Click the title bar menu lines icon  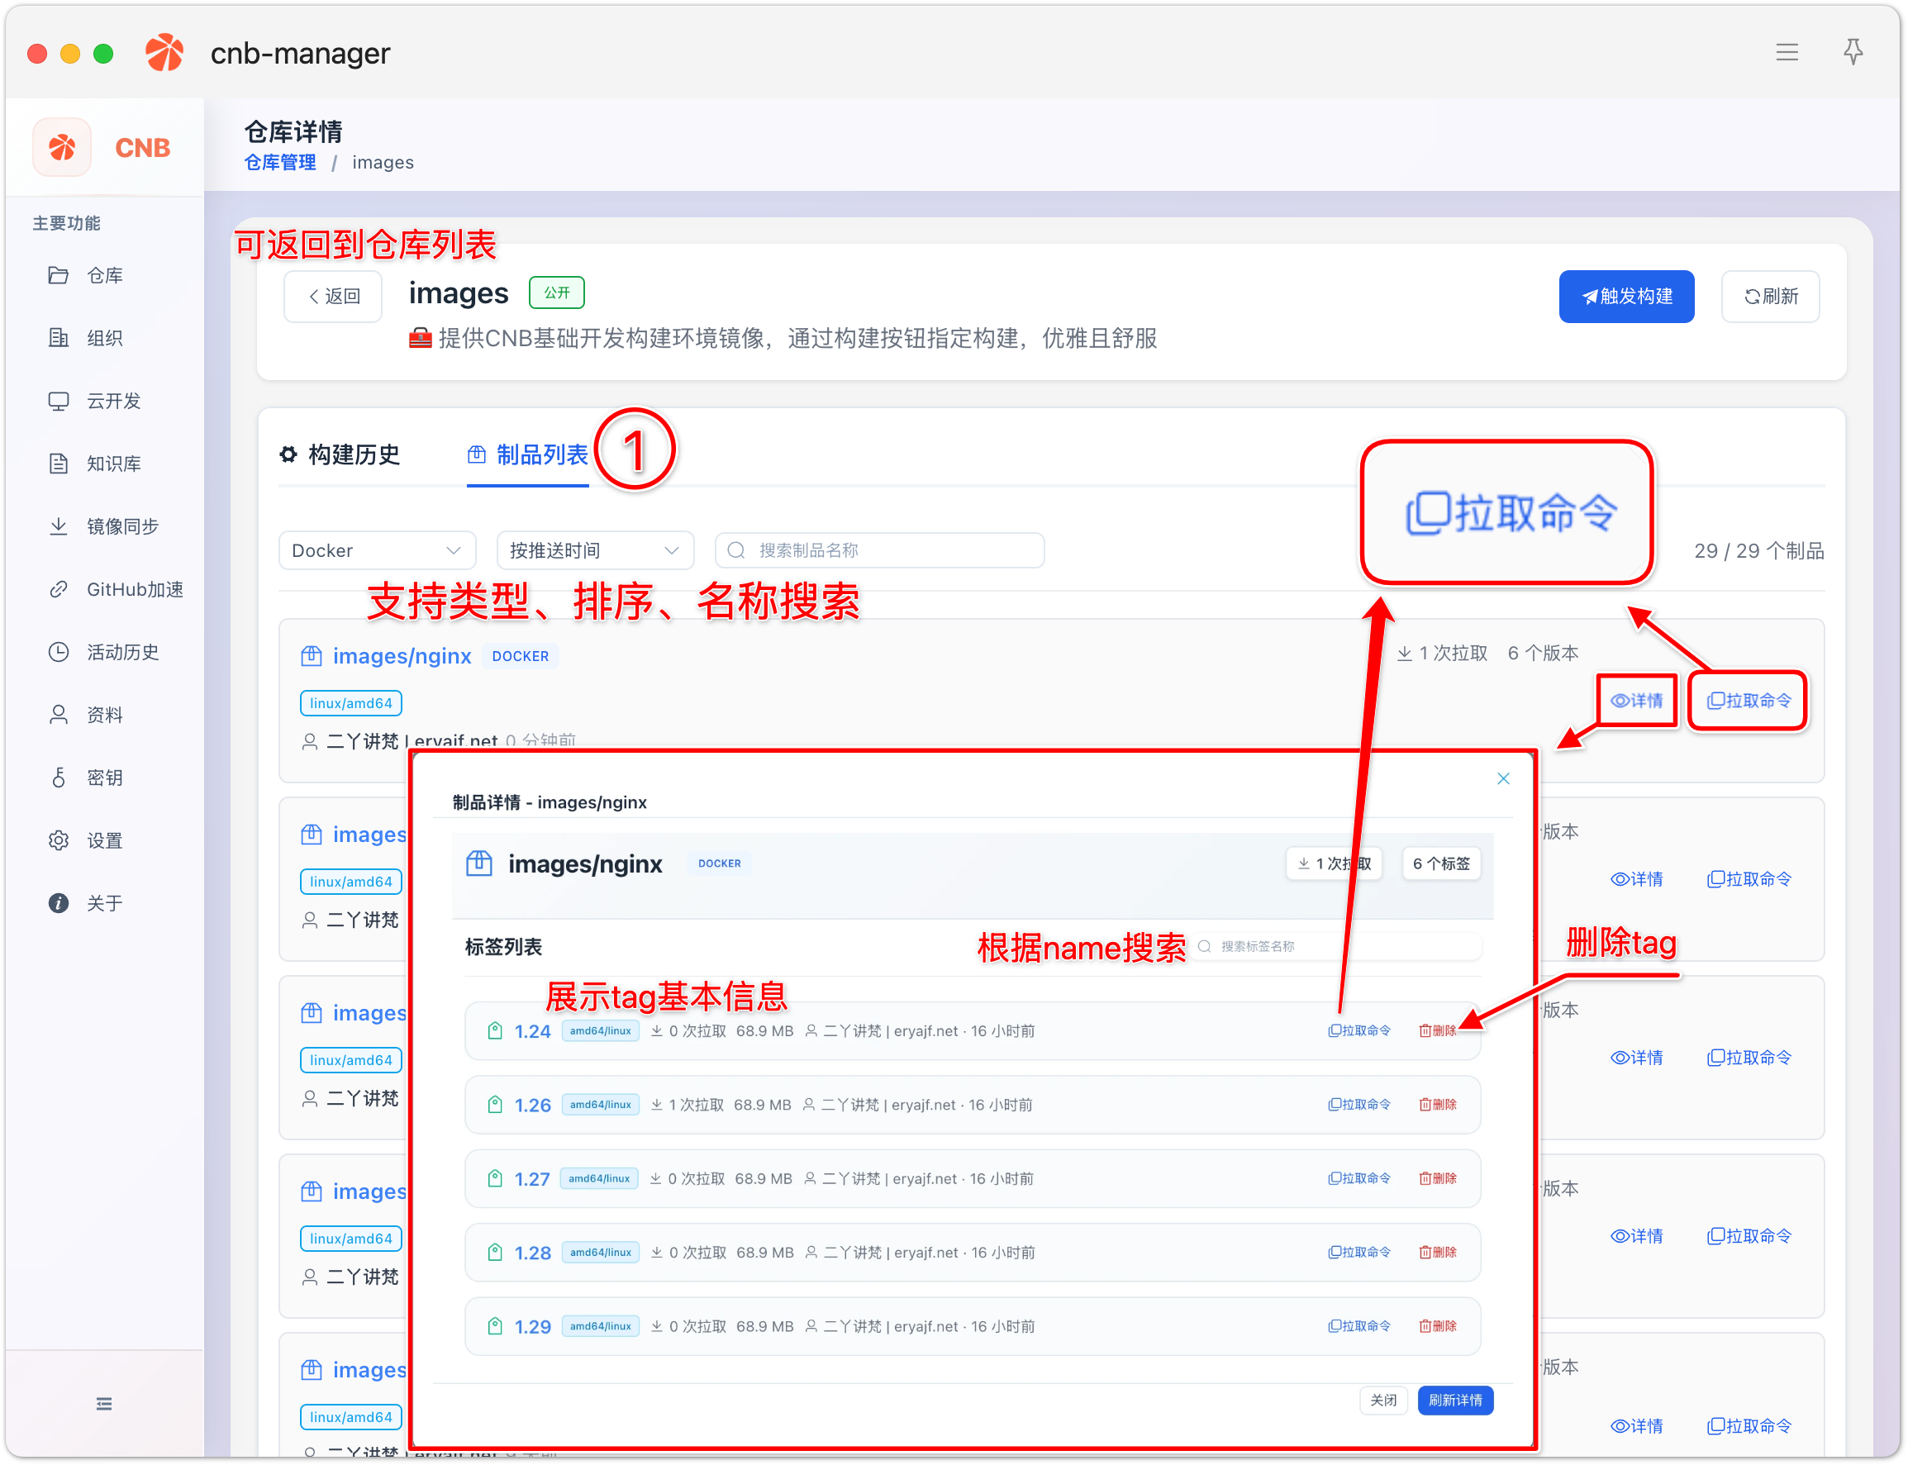1787,52
